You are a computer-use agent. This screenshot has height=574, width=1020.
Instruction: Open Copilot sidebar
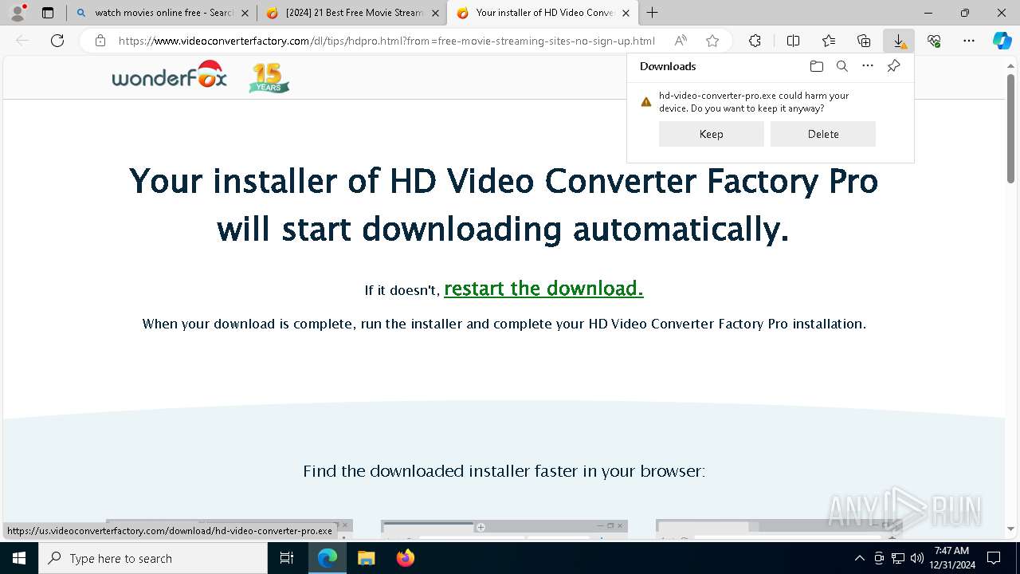1002,41
